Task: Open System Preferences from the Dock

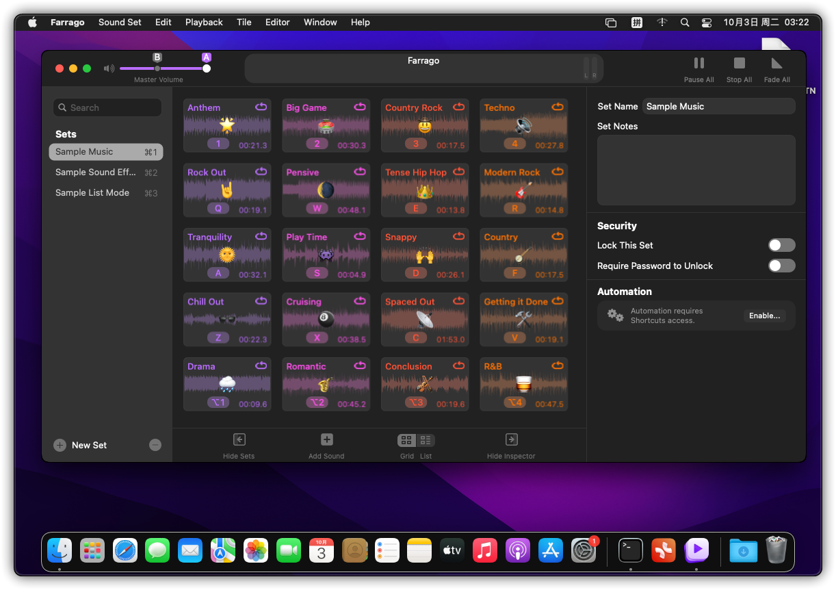Action: [584, 550]
